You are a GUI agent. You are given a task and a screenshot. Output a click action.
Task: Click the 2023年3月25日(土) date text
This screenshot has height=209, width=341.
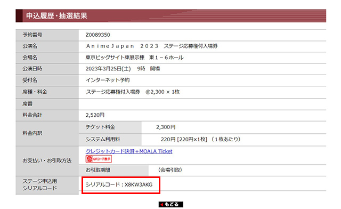point(108,69)
